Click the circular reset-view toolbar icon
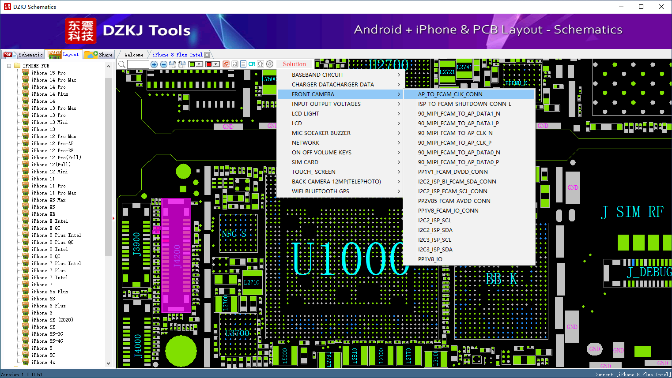The image size is (672, 378). click(x=270, y=64)
